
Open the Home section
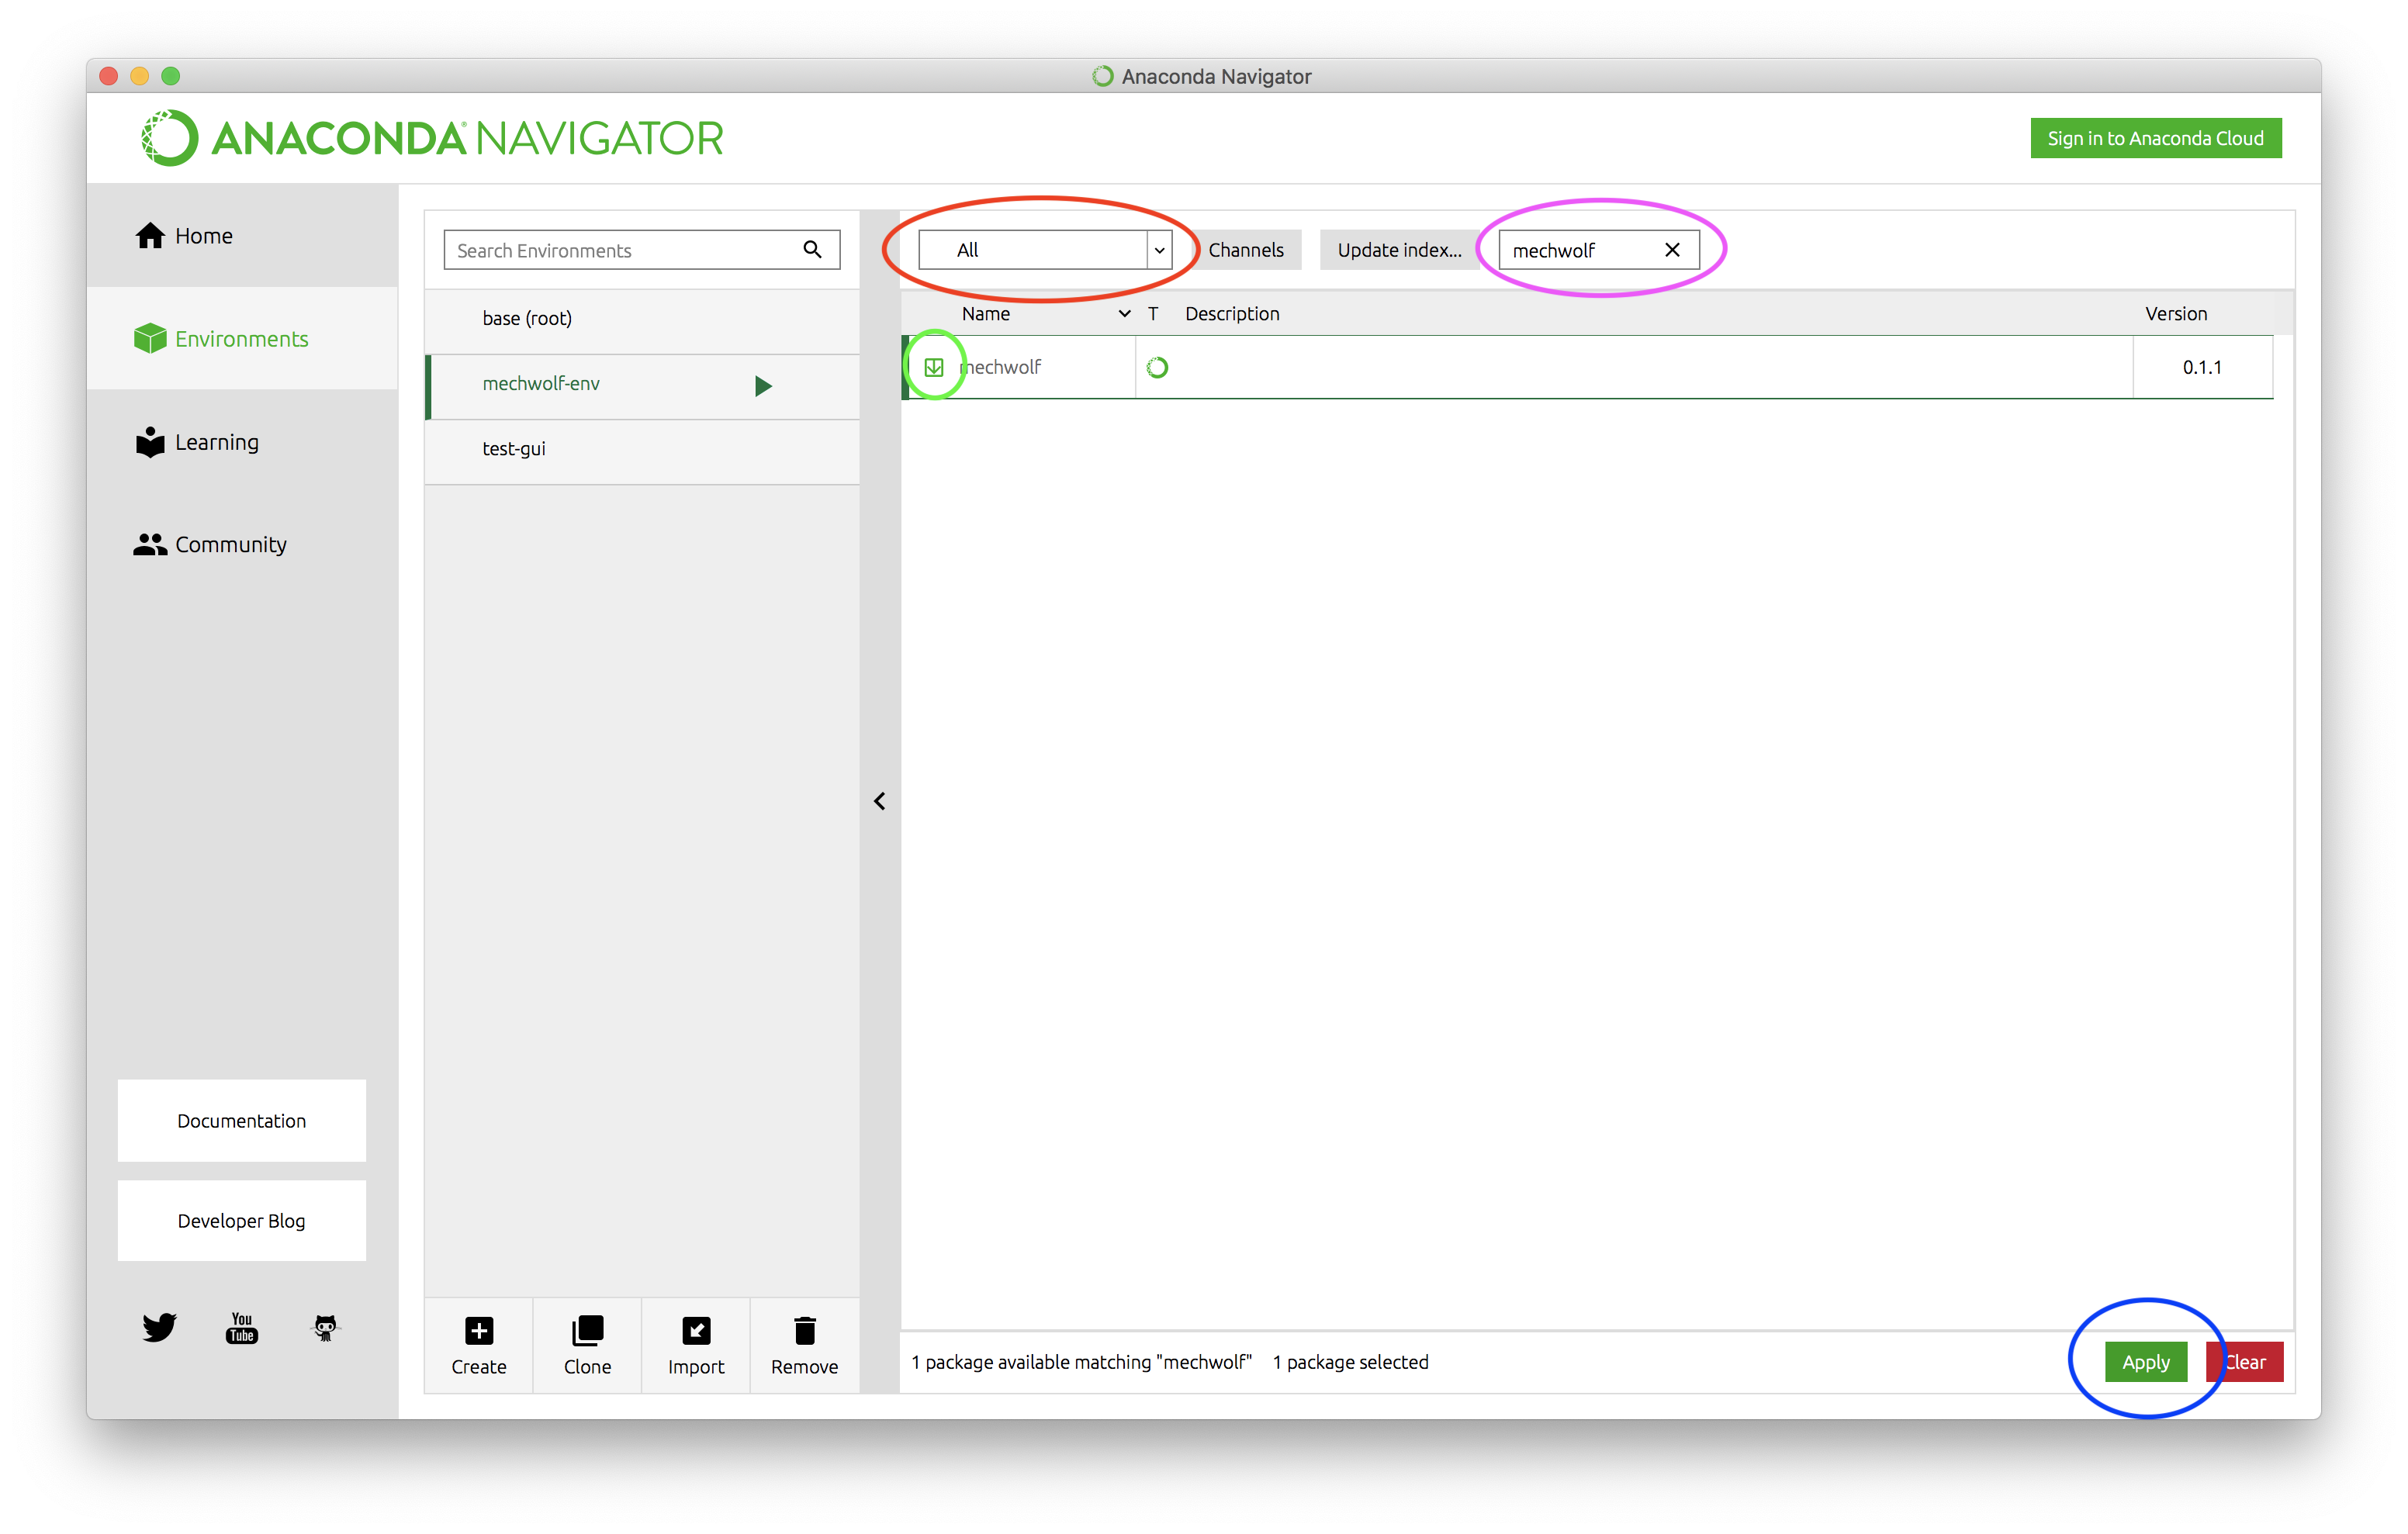click(x=242, y=235)
